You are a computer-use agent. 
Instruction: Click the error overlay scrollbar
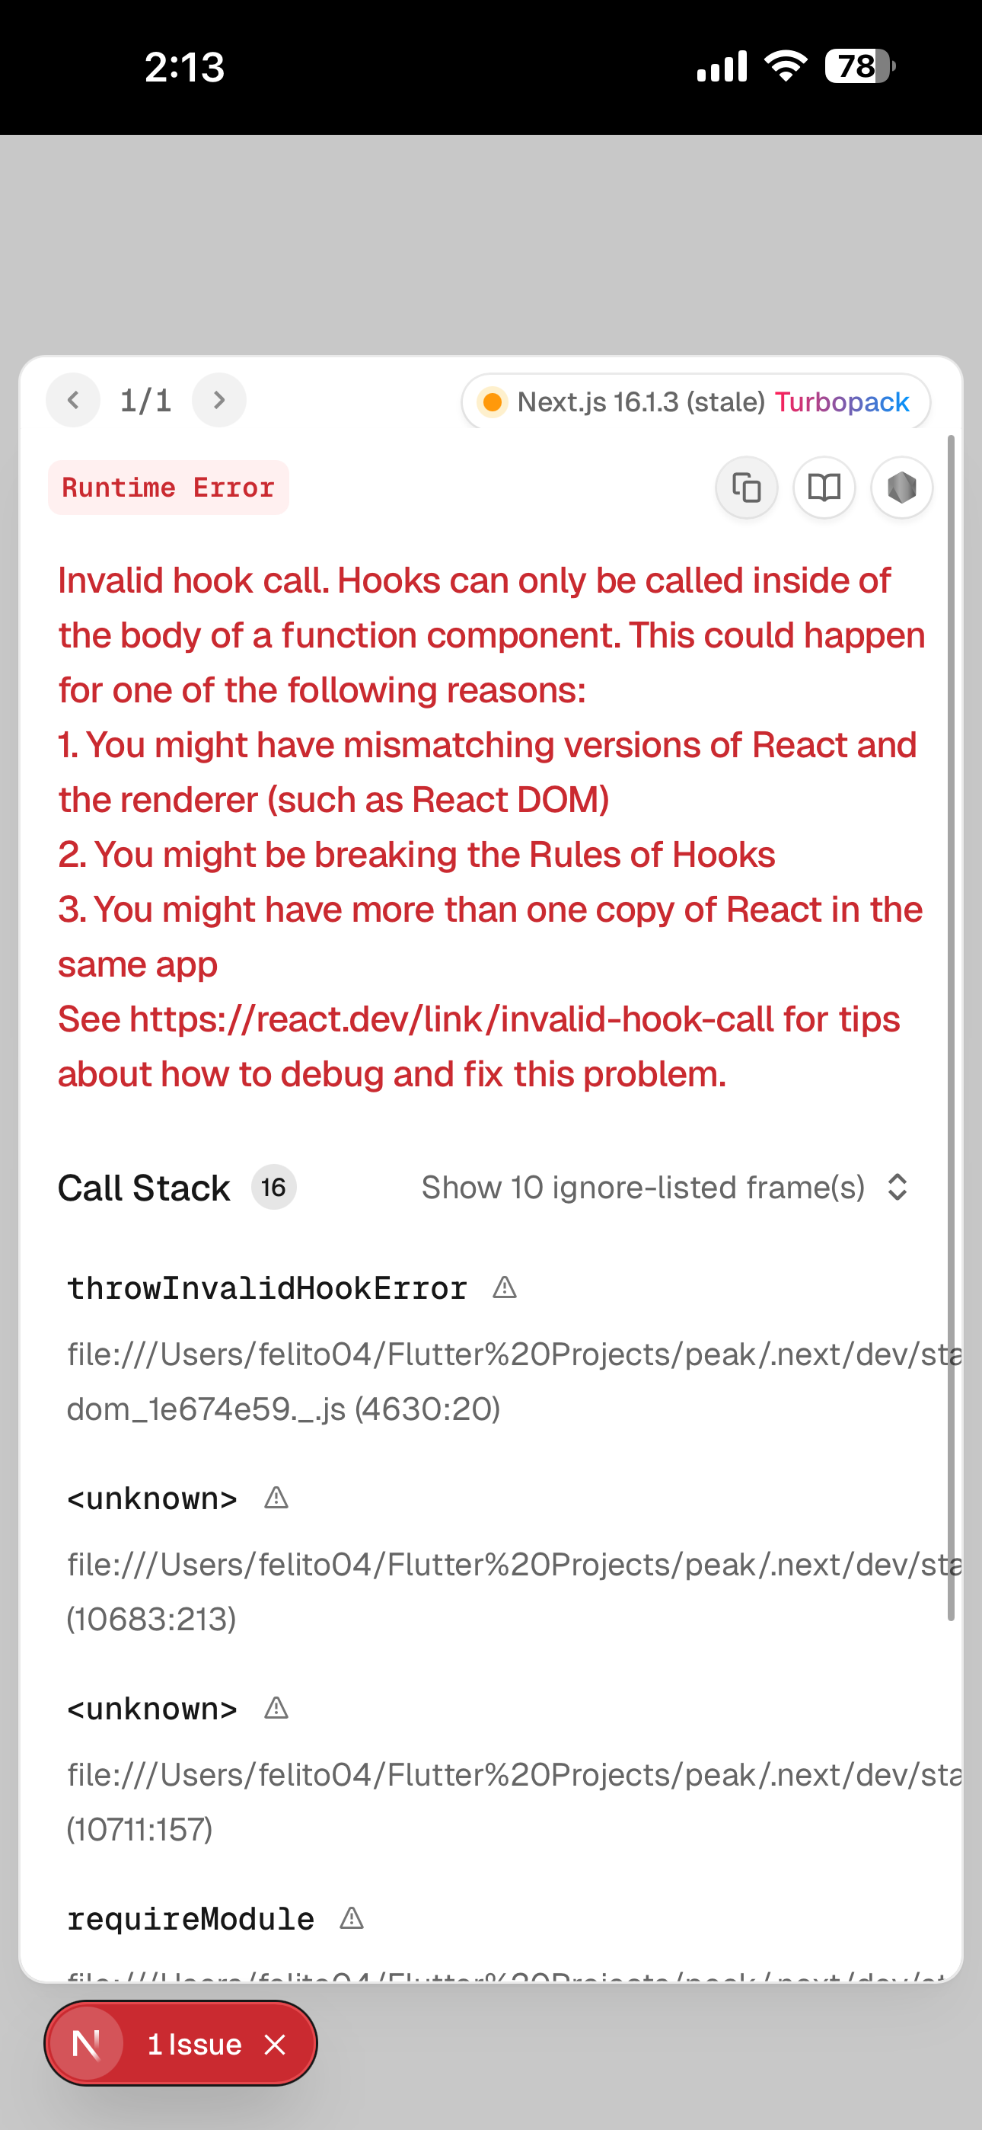[951, 1025]
